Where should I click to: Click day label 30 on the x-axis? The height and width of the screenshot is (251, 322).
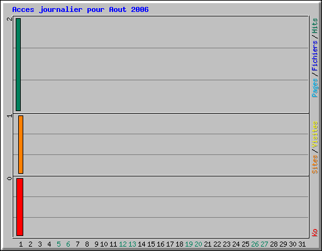tap(292, 244)
